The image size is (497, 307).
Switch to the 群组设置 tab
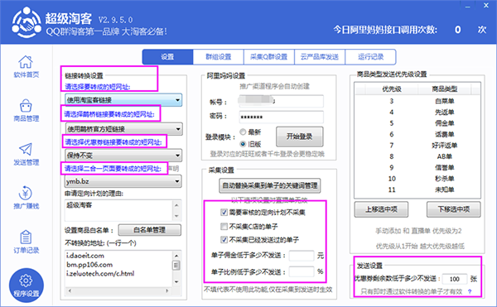coord(219,57)
